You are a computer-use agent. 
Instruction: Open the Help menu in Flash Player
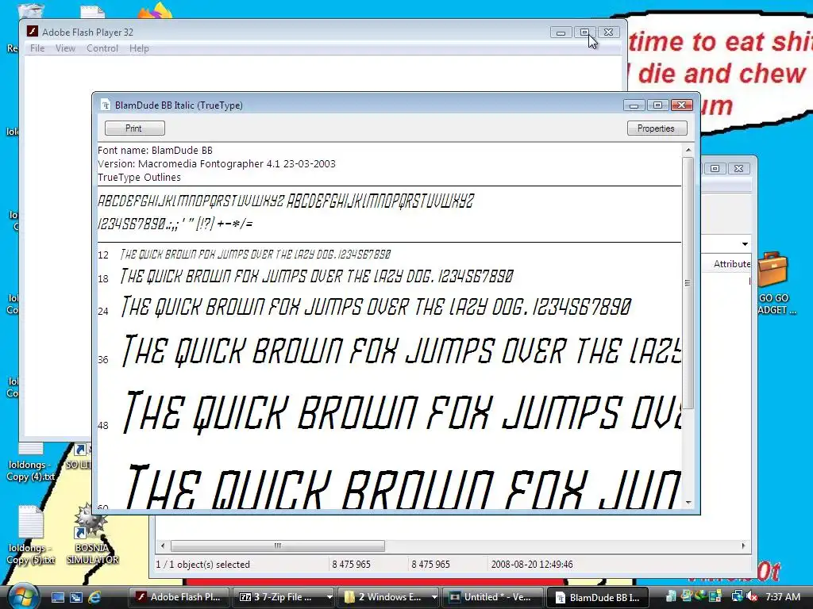139,48
